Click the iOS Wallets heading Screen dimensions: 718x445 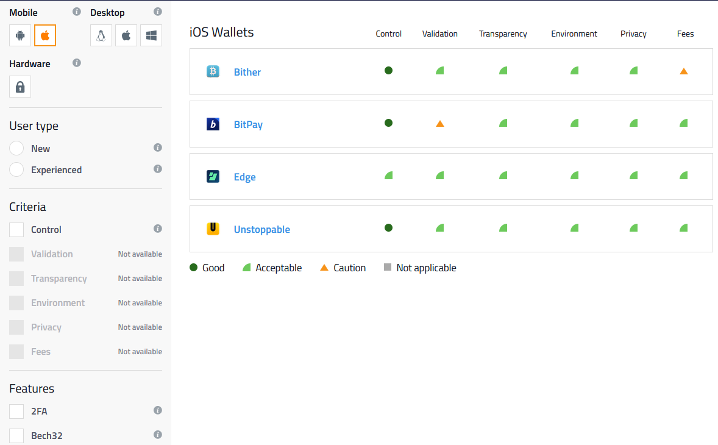pos(222,32)
